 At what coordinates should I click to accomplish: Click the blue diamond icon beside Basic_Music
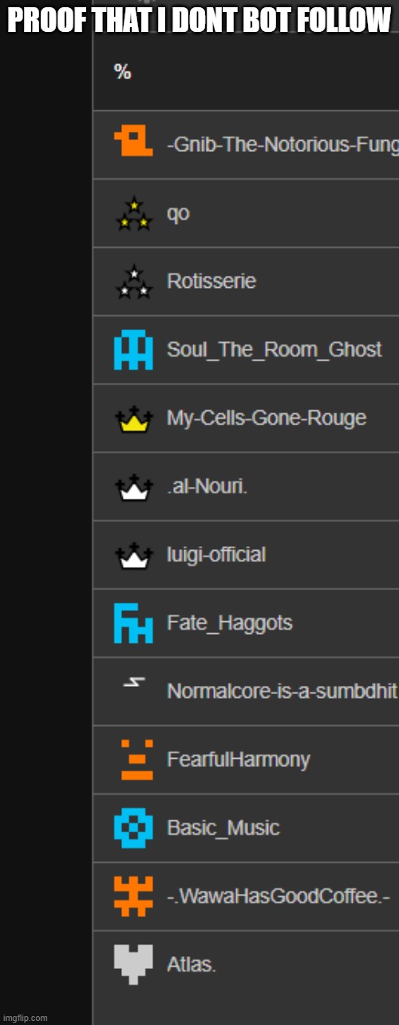click(x=133, y=828)
